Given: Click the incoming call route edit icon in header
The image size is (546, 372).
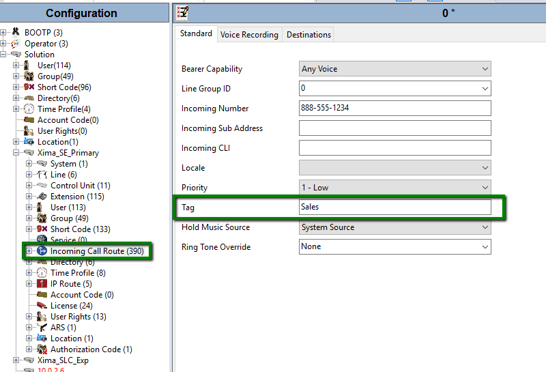Looking at the screenshot, I should [182, 12].
